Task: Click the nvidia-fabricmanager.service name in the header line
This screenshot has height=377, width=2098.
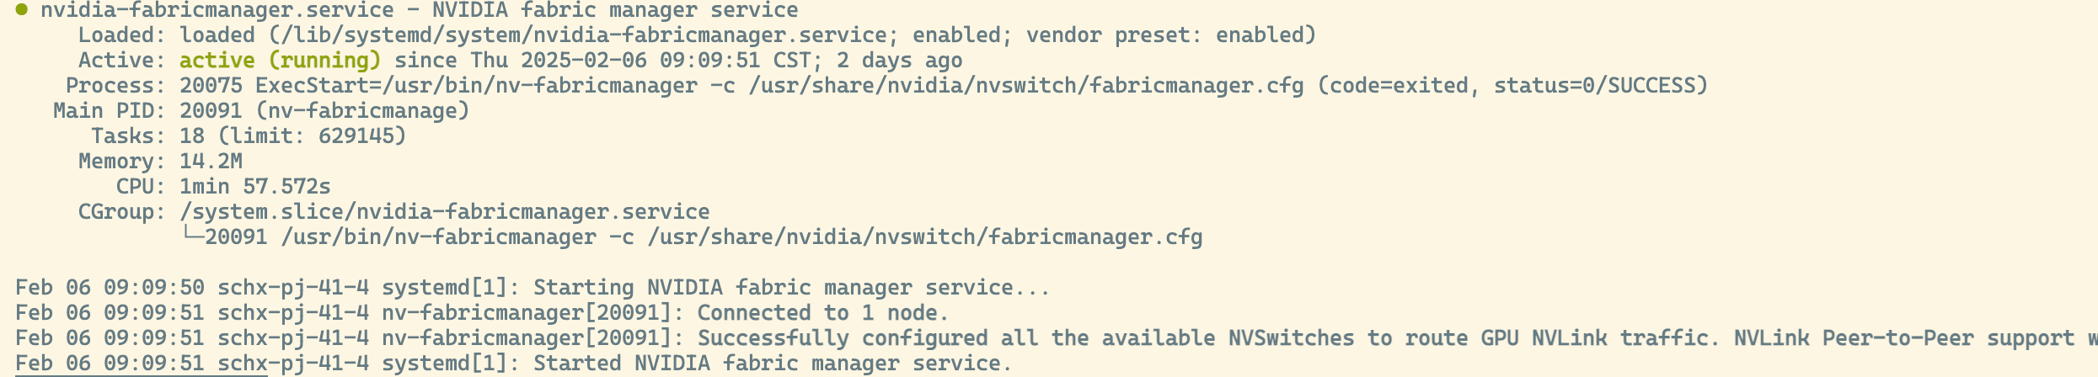Action: [217, 10]
